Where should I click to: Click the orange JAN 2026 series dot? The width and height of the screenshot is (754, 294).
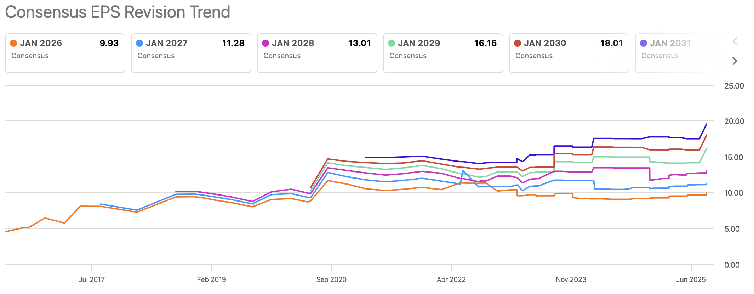click(x=14, y=43)
